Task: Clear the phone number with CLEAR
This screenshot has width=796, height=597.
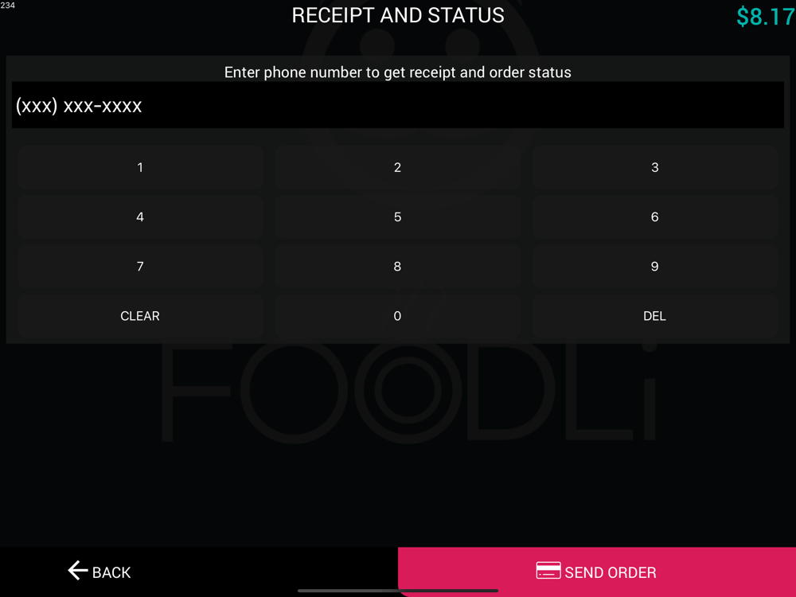Action: [140, 316]
